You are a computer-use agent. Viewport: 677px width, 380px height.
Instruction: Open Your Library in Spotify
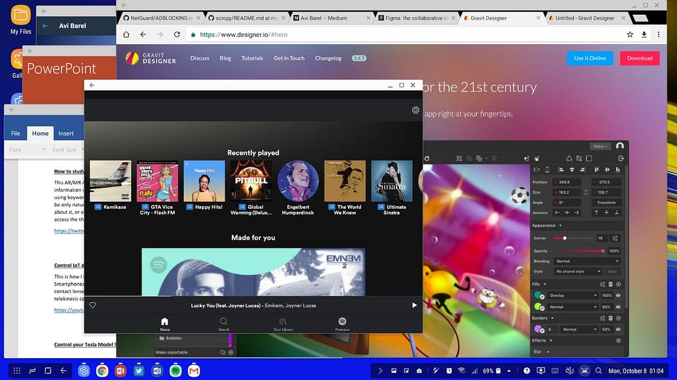[x=283, y=324]
